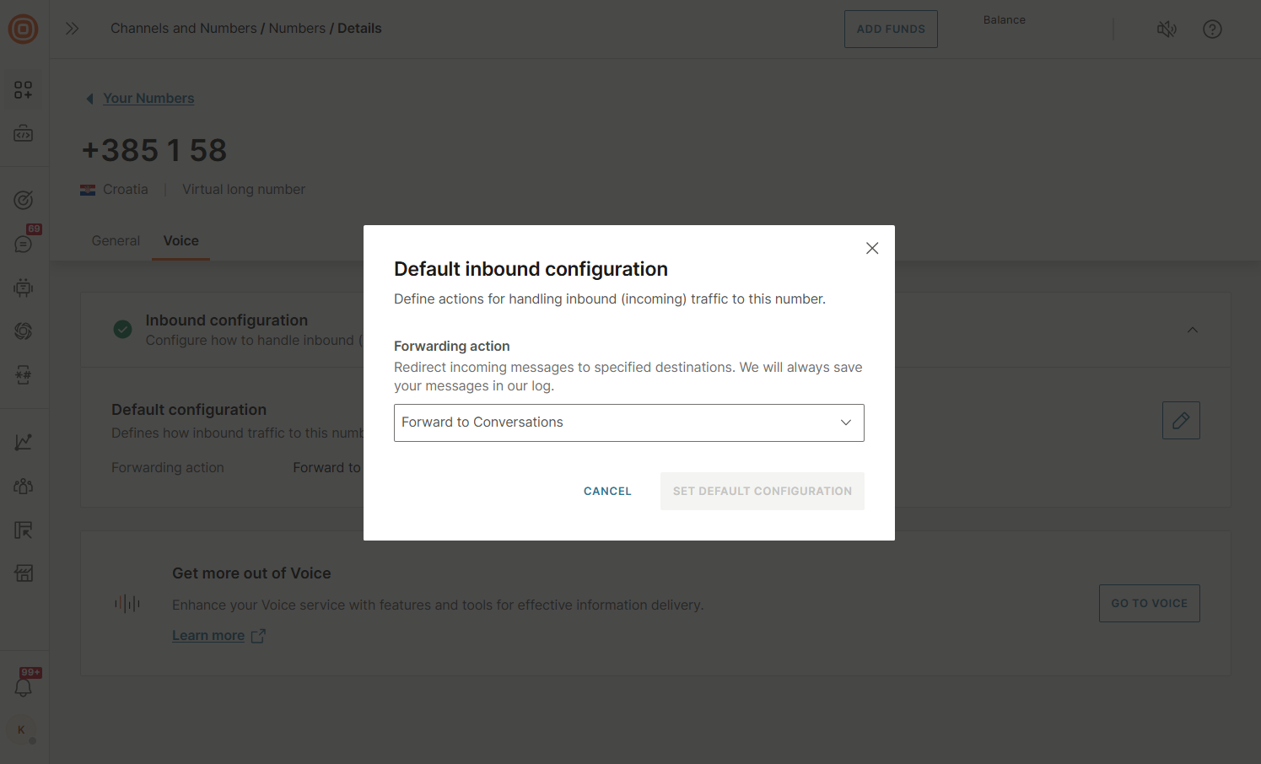Click the Add Funds button
The image size is (1261, 764).
891,30
